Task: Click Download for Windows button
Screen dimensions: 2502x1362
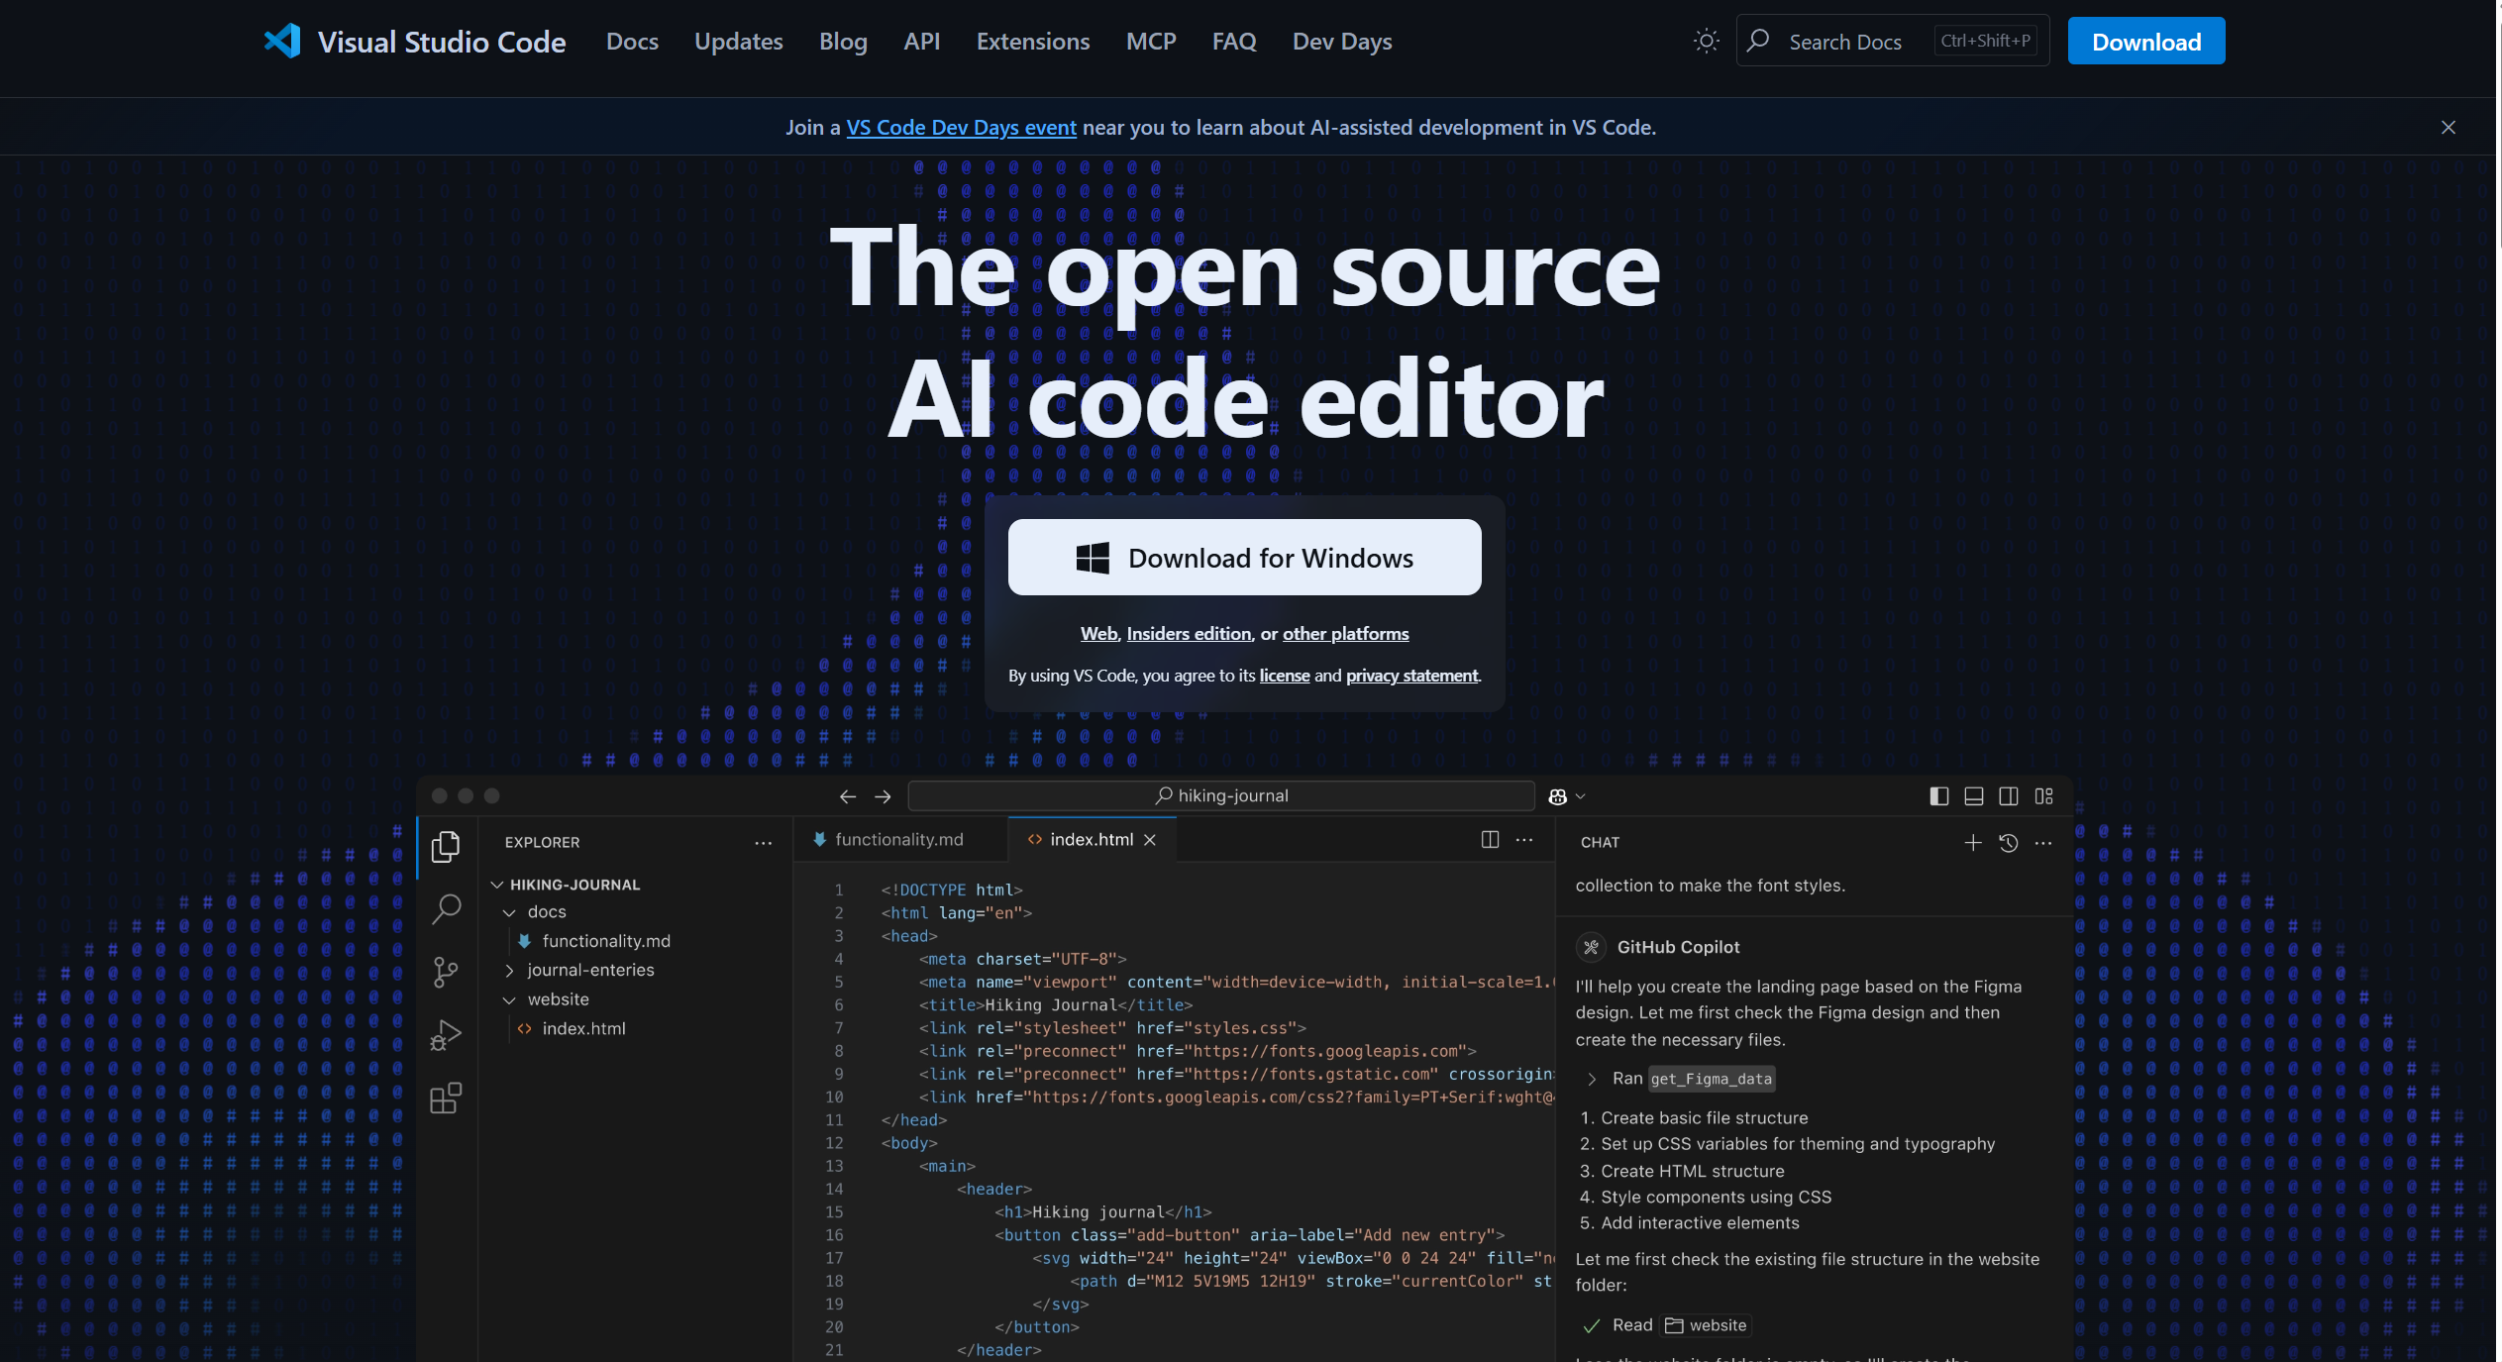Action: coord(1244,558)
